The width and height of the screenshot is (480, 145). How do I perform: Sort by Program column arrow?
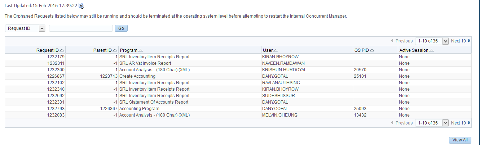pos(141,50)
